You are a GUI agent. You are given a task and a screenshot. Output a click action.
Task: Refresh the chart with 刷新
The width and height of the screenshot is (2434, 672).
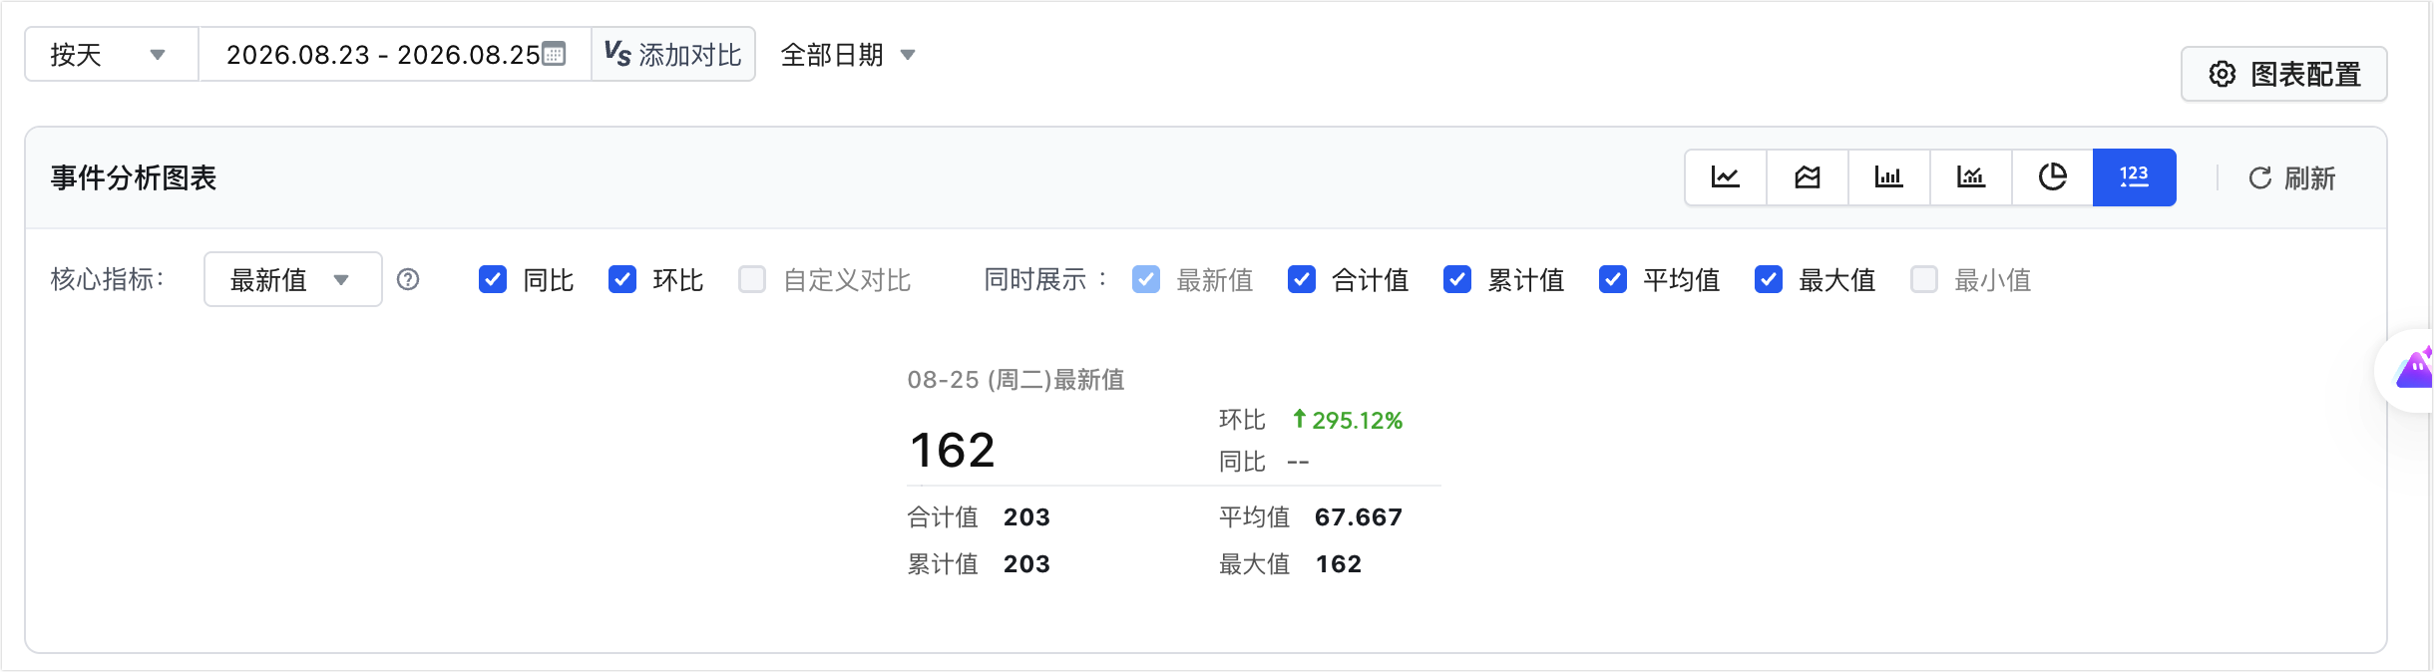pos(2292,177)
